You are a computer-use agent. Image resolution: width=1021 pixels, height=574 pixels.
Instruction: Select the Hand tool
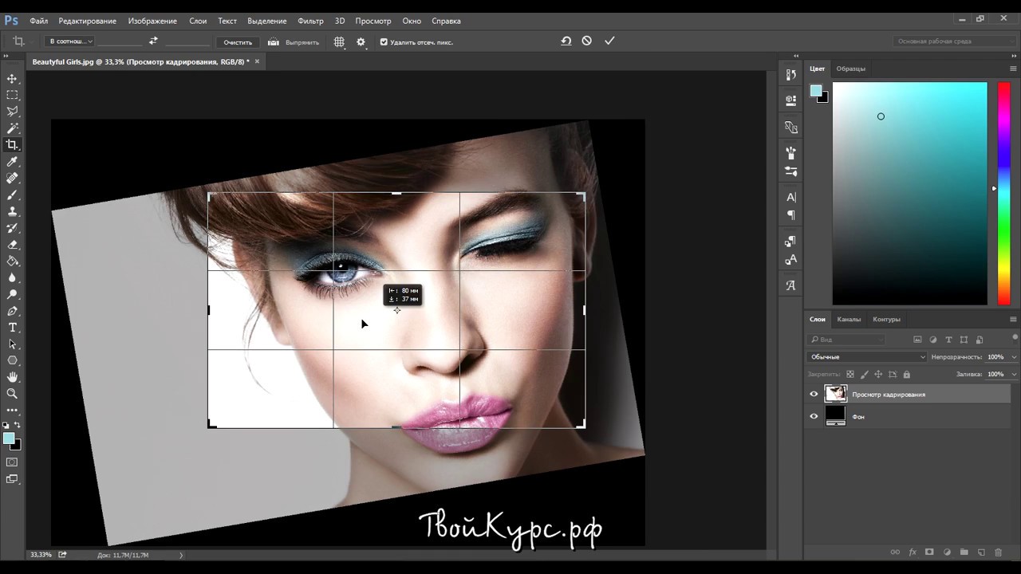point(12,377)
